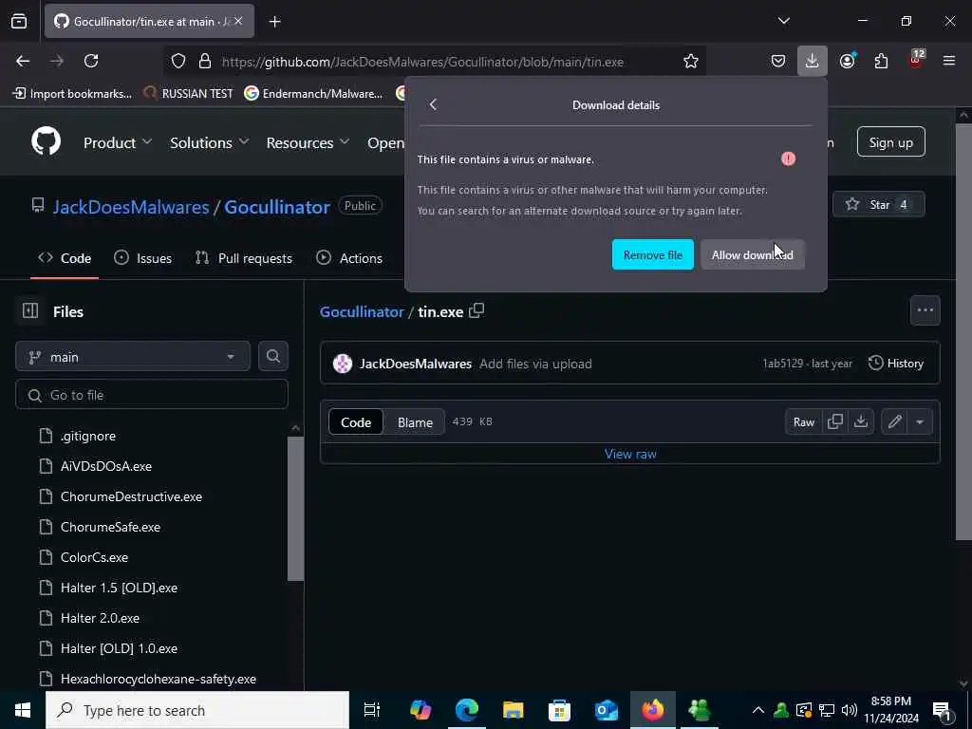Viewport: 972px width, 729px height.
Task: Show hidden system tray icons
Action: [757, 710]
